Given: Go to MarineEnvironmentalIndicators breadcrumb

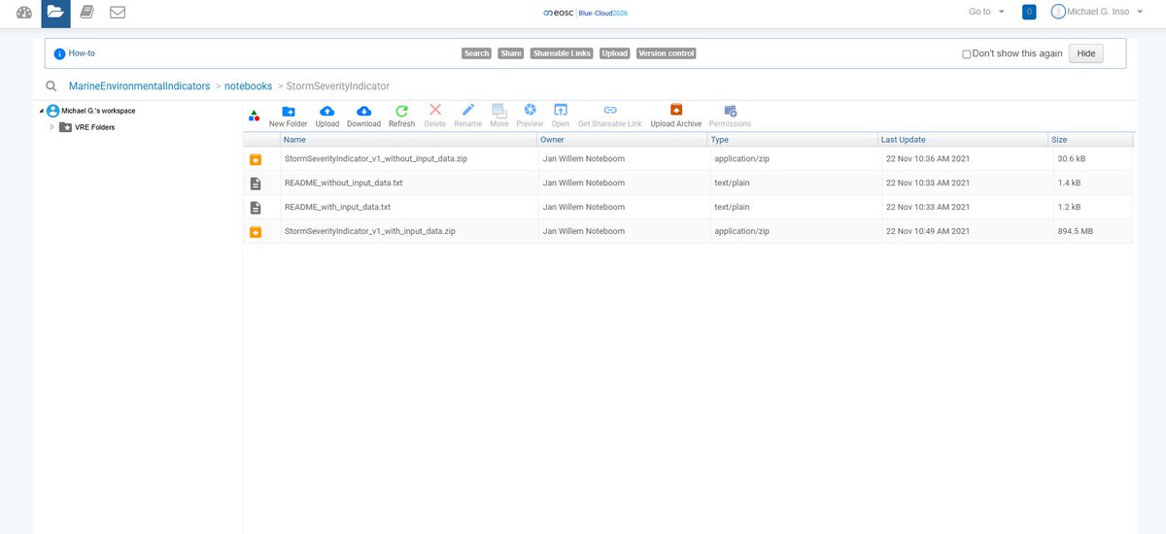Looking at the screenshot, I should coord(139,86).
